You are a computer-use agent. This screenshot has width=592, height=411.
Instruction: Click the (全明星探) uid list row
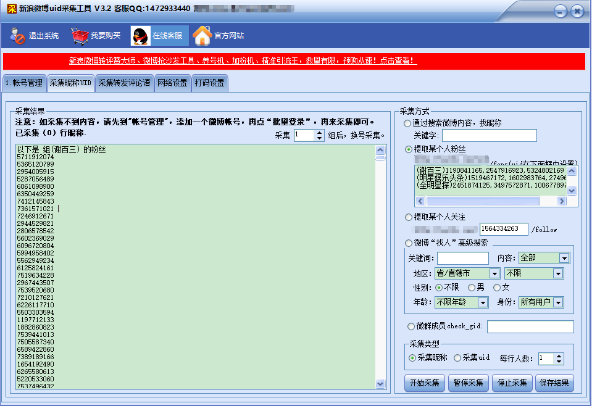490,185
